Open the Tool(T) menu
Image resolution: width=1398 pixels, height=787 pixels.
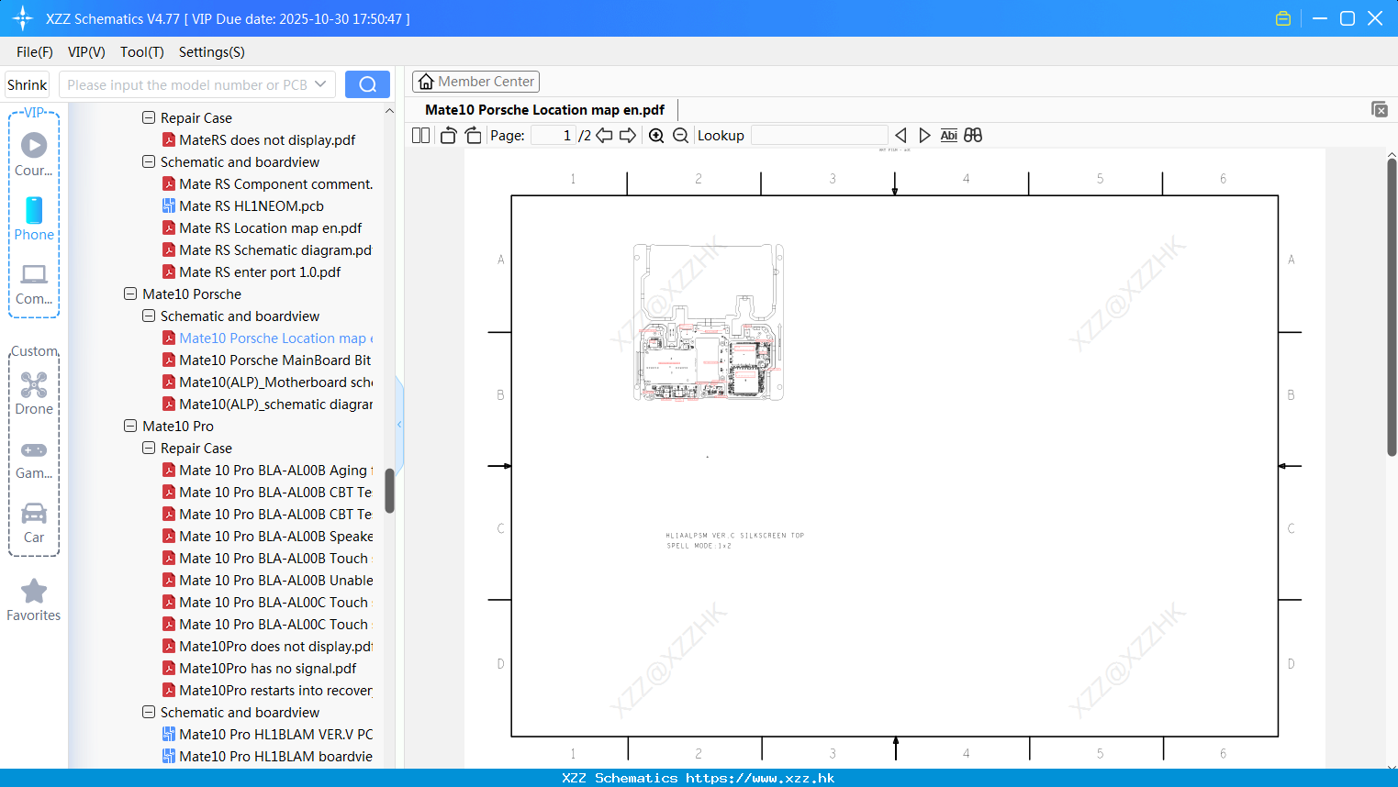pos(142,52)
